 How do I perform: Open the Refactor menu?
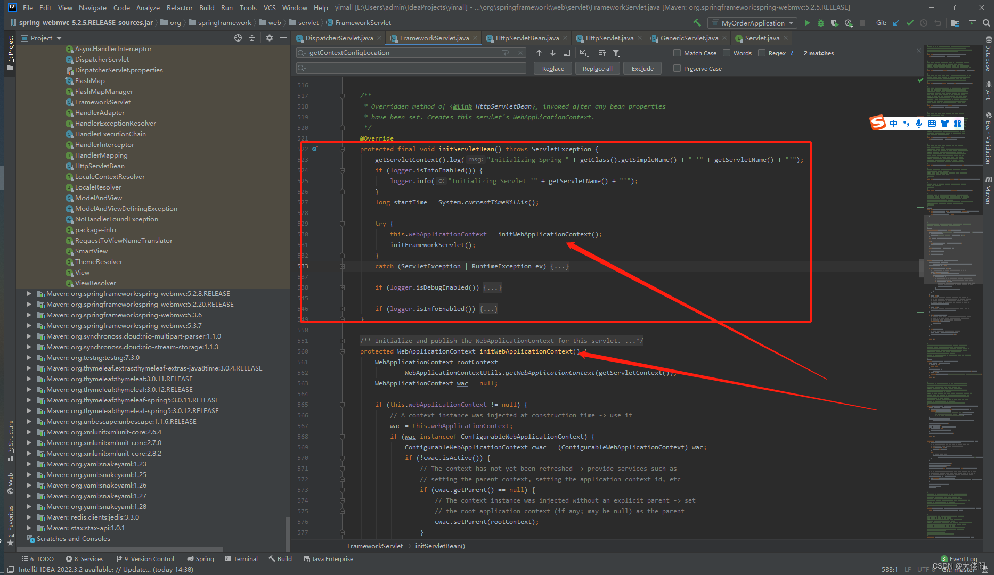coord(180,7)
